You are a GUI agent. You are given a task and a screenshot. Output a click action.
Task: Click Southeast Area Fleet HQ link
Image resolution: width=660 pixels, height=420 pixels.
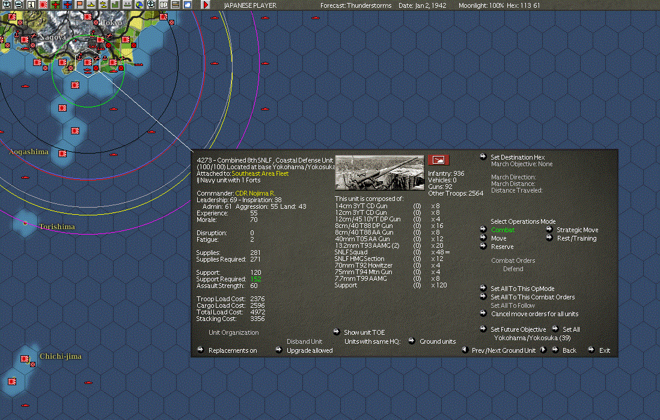click(x=260, y=173)
